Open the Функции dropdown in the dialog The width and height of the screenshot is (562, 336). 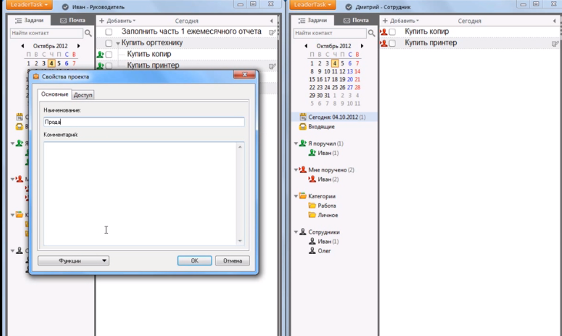[x=73, y=260]
